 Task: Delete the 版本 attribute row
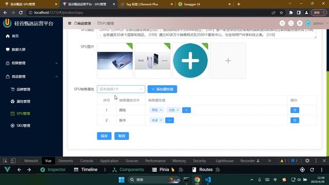(295, 120)
